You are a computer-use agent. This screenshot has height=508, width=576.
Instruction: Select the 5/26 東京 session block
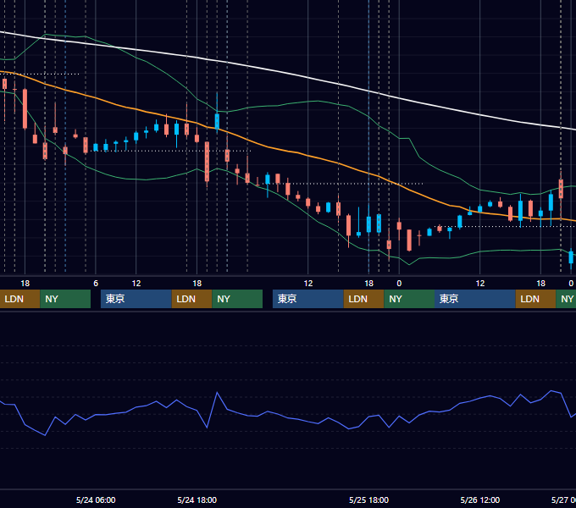point(474,299)
